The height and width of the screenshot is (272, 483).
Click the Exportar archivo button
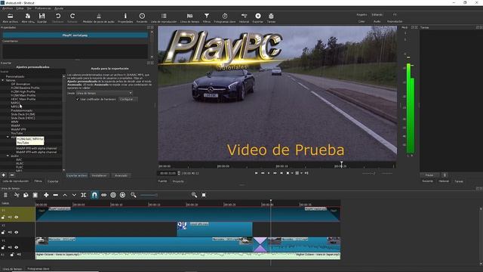click(x=77, y=175)
